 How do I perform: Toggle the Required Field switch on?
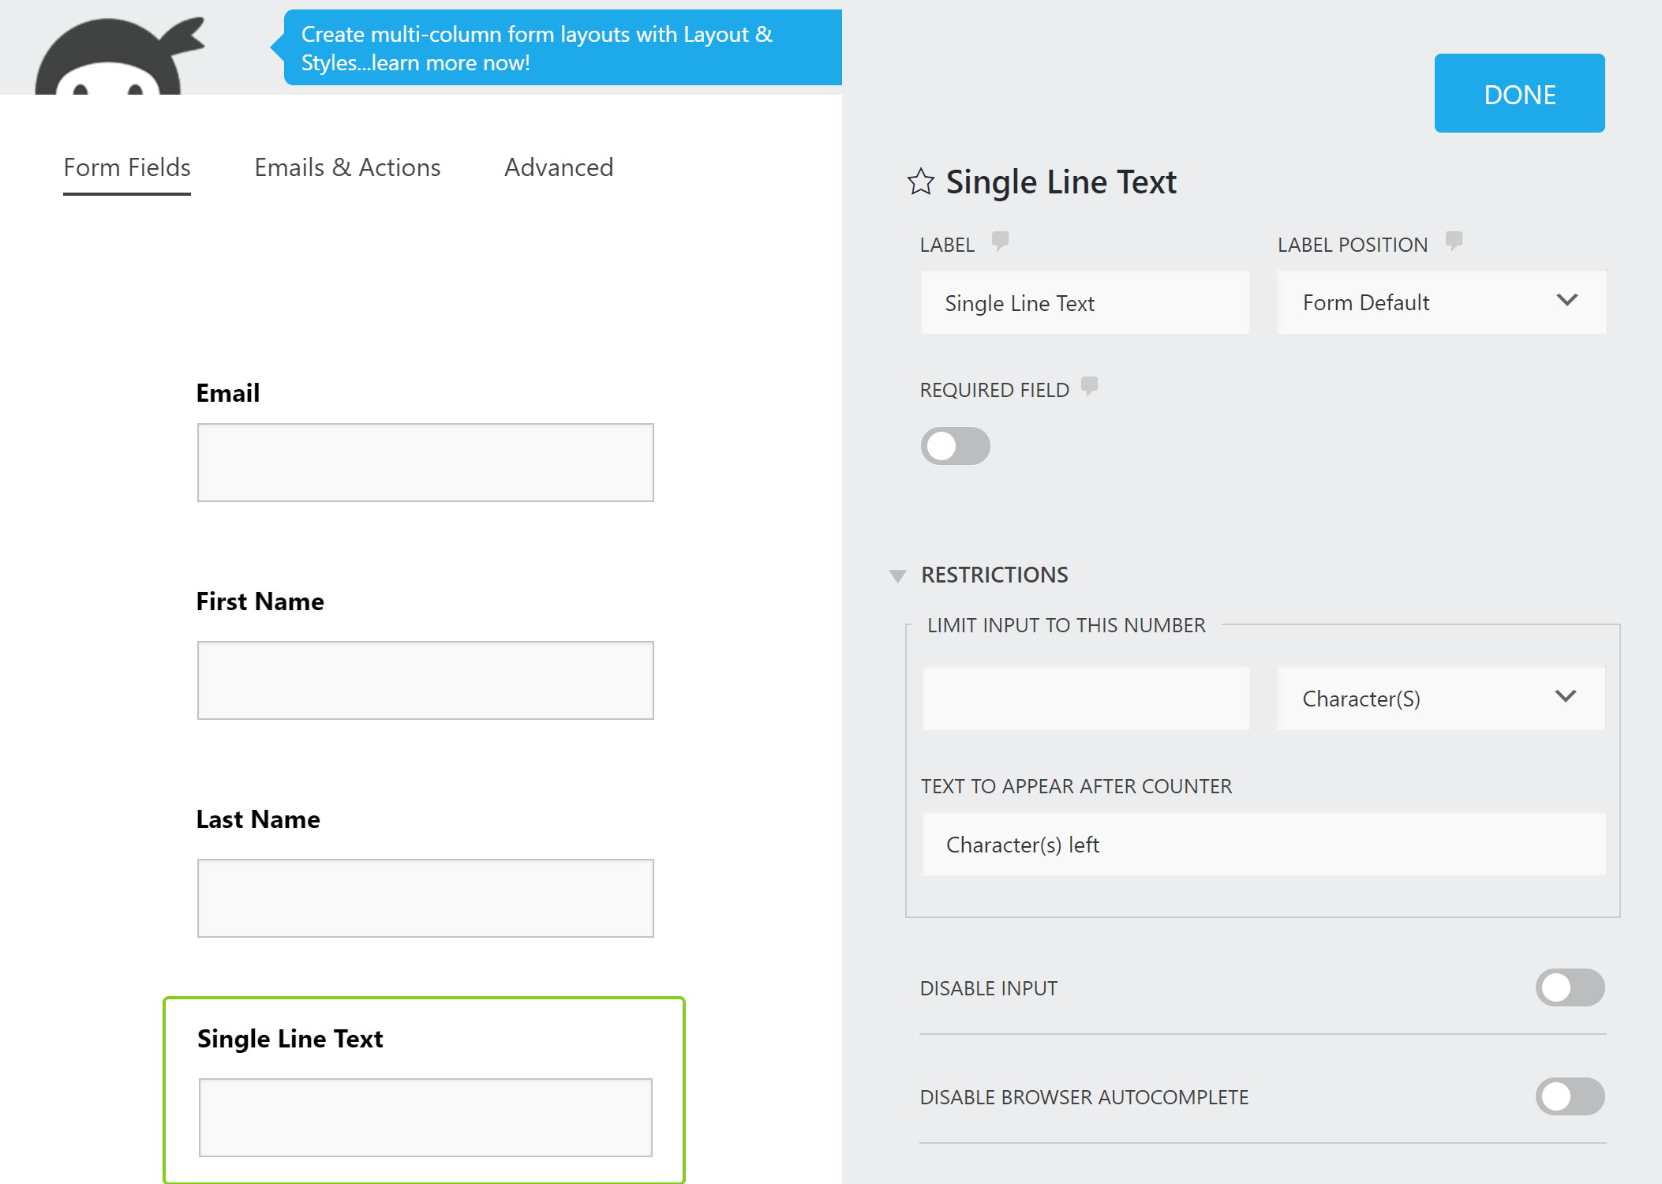click(x=955, y=444)
